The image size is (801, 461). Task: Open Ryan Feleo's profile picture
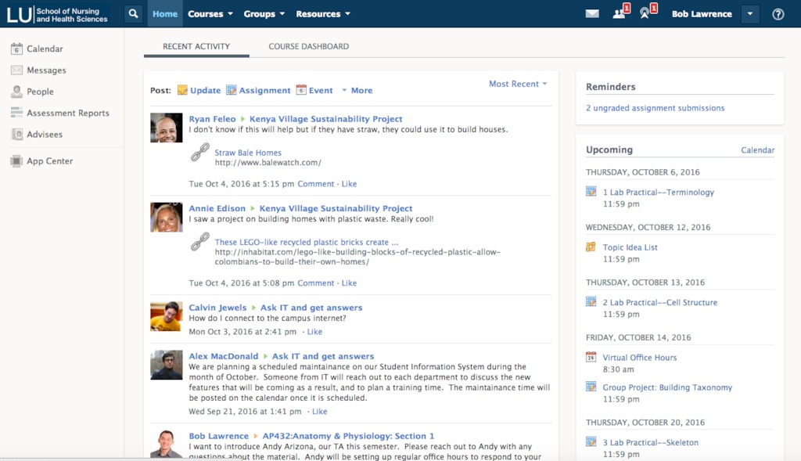pyautogui.click(x=166, y=128)
